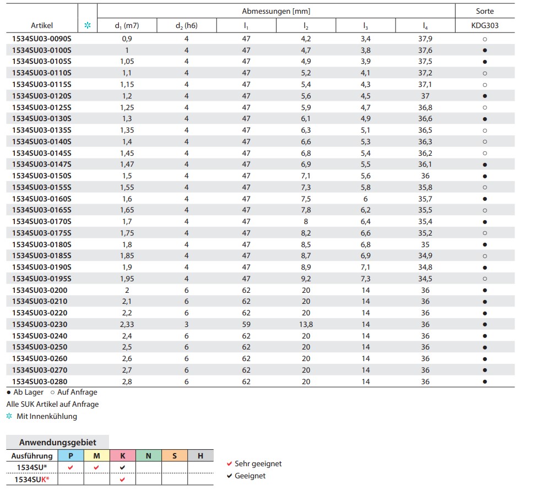Open article 1534SU03-0230

[40, 324]
